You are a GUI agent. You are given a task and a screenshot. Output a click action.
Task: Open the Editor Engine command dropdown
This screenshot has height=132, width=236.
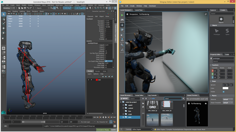click(x=142, y=130)
